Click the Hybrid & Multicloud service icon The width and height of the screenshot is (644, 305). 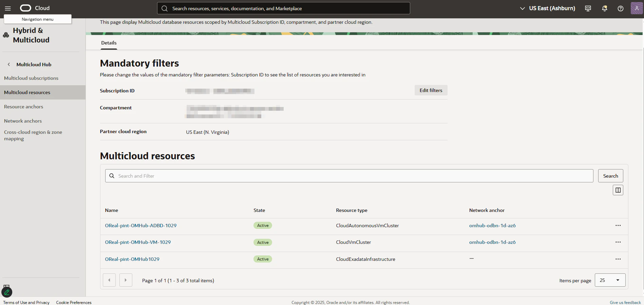click(x=6, y=35)
